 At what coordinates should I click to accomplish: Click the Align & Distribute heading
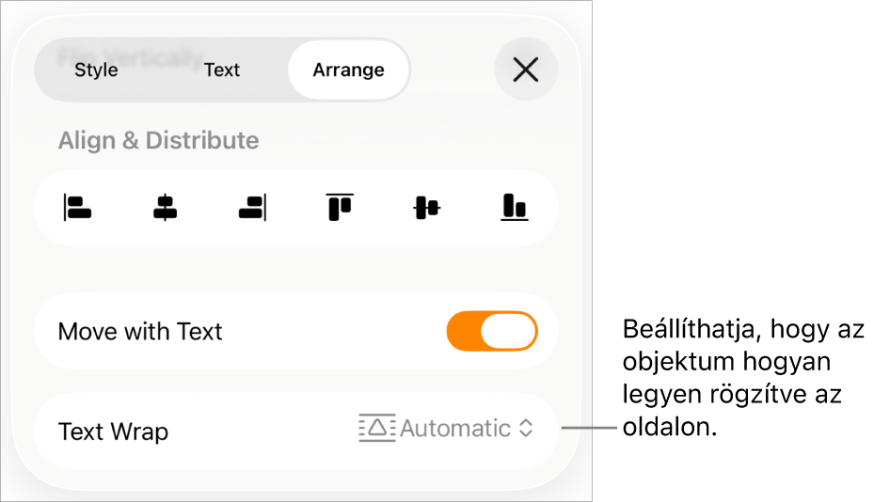158,141
